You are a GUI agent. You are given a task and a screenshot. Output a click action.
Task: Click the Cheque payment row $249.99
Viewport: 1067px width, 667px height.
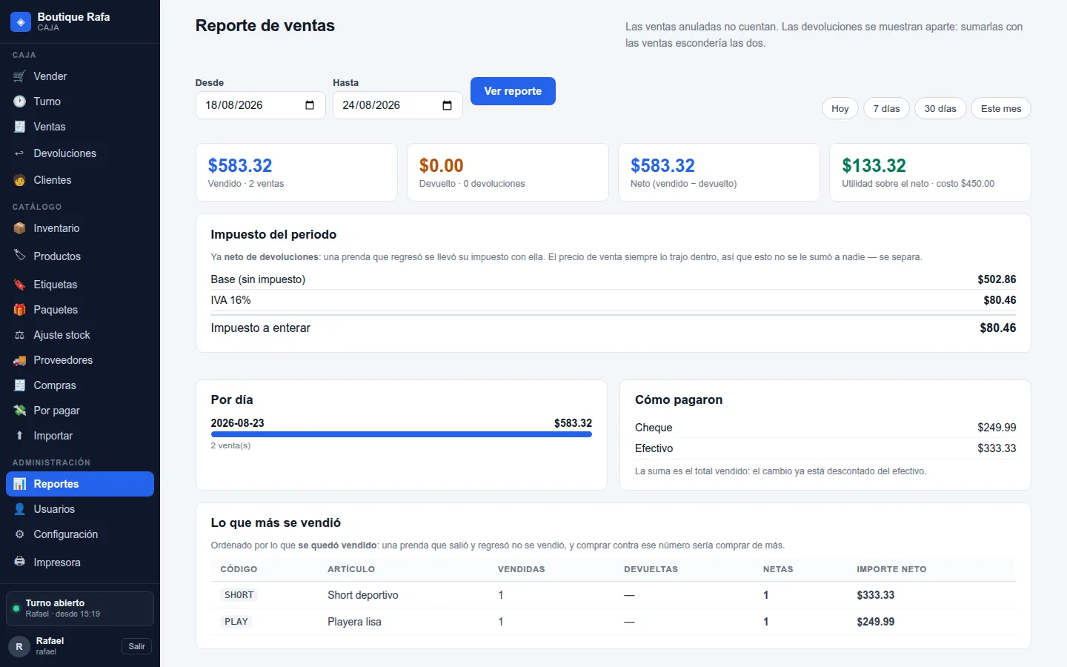coord(825,428)
